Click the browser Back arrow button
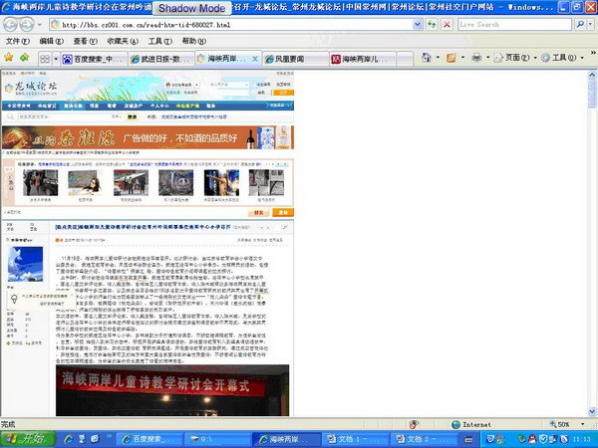This screenshot has height=448, width=598. tap(10, 25)
